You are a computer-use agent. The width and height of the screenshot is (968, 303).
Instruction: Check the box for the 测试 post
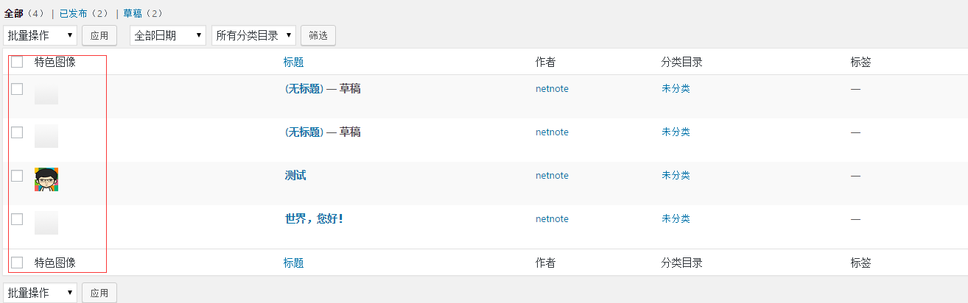(x=17, y=176)
